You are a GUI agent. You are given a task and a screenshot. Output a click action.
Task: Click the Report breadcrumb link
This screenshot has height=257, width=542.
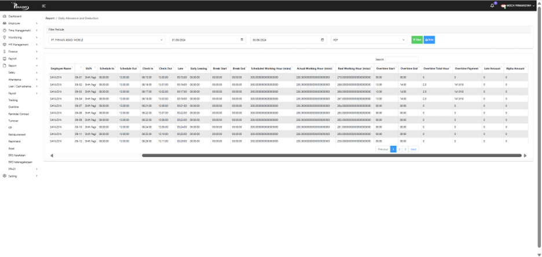(x=50, y=18)
